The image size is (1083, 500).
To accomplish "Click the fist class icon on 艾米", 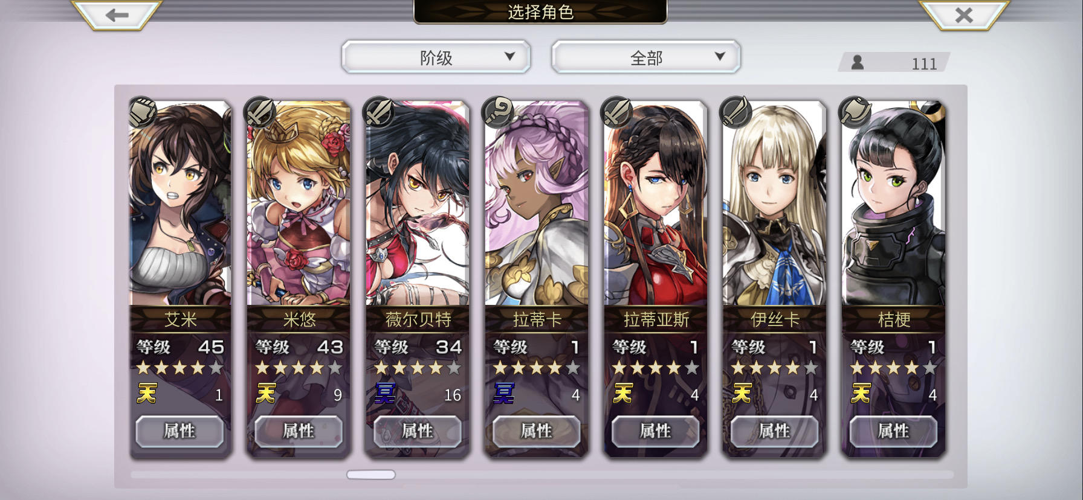I will tap(143, 112).
